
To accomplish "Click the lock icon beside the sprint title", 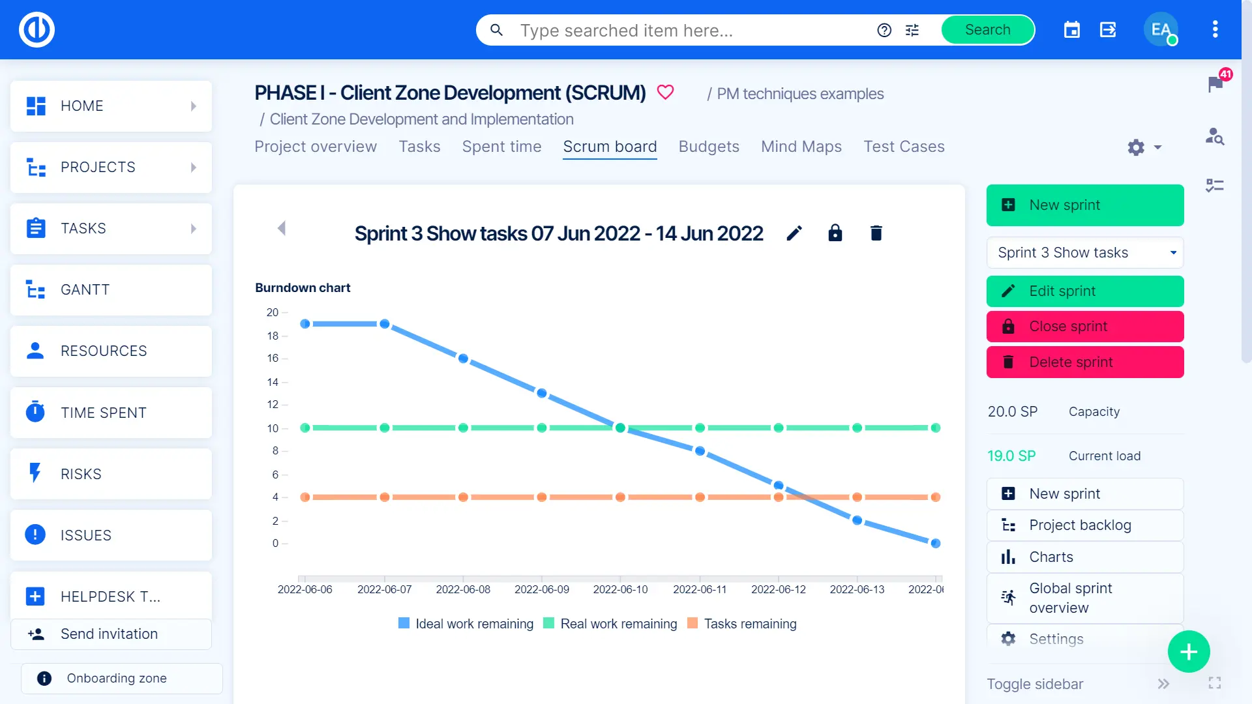I will pyautogui.click(x=835, y=233).
